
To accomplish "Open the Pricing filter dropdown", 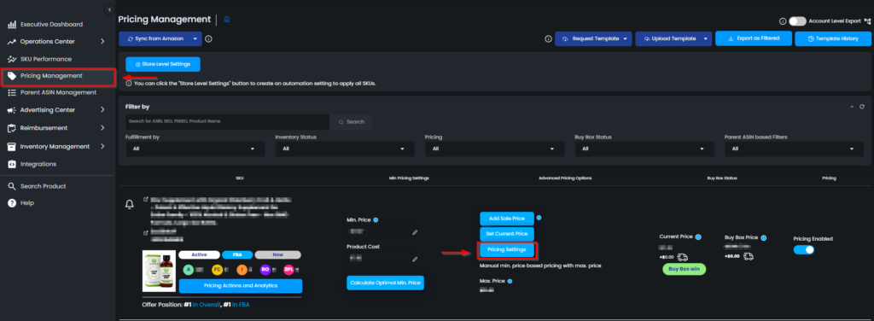I will click(494, 149).
